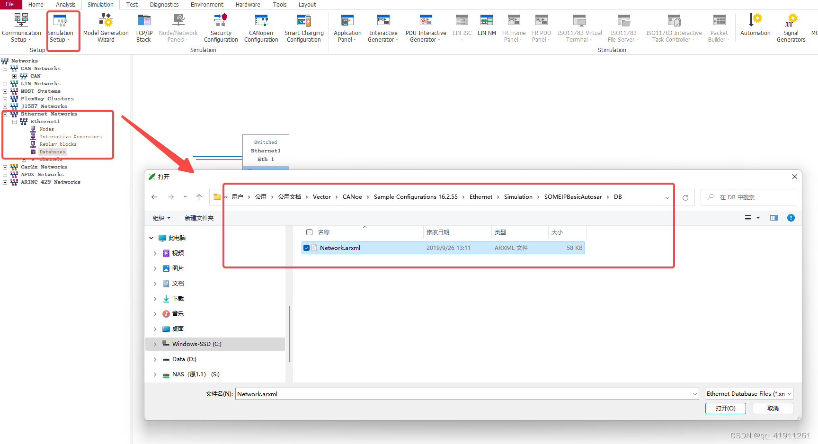Viewport: 818px width, 444px height.
Task: Open the file dialog help
Action: pos(791,218)
